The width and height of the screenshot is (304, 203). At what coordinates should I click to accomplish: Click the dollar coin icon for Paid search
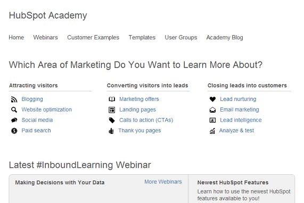(14, 131)
